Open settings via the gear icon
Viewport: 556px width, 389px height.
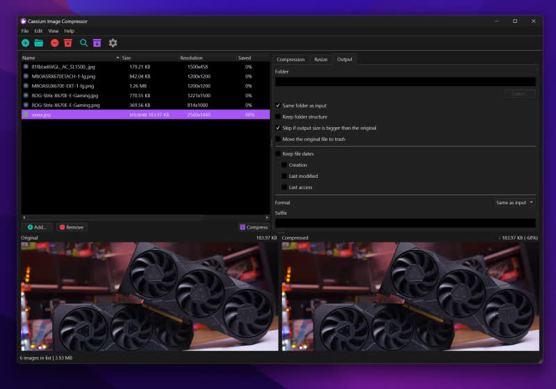[113, 43]
